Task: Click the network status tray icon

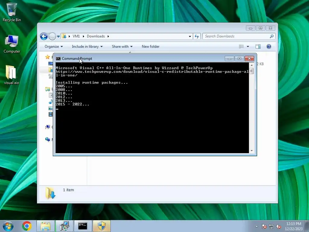Action: click(x=271, y=227)
